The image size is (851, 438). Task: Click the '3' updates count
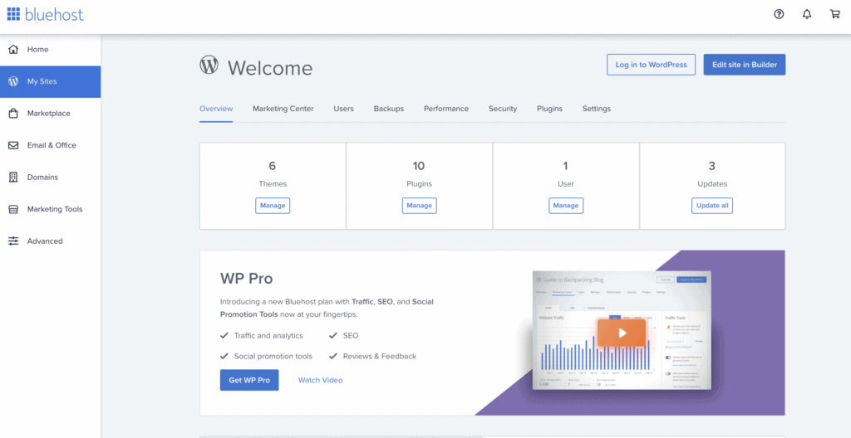712,166
